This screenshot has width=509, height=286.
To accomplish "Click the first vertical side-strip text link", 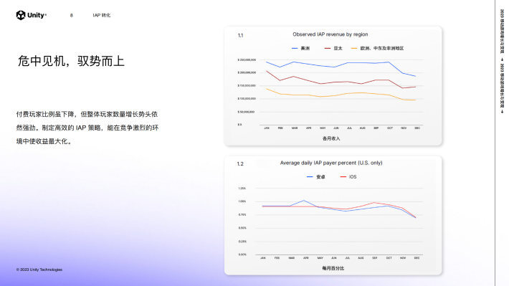I will tap(502, 31).
